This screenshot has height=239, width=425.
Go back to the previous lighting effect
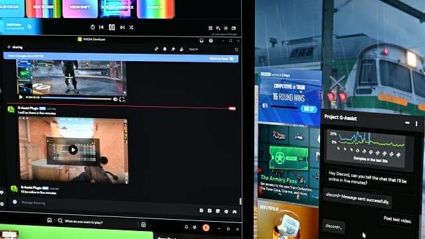[101, 27]
